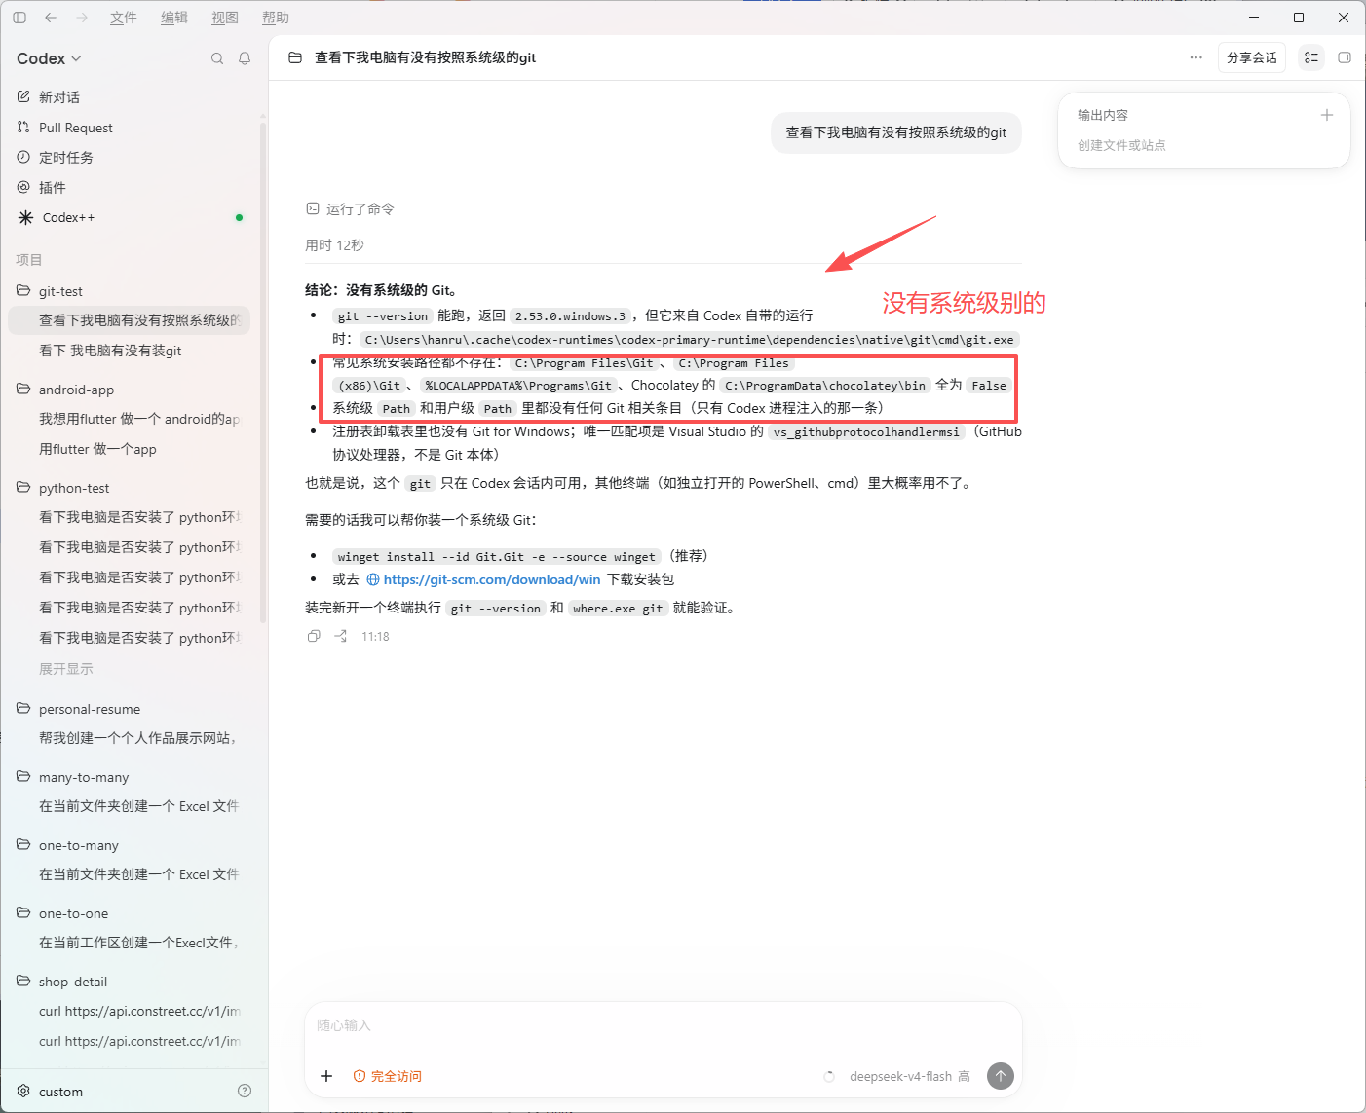Toggle the task list panel icon
1366x1113 pixels.
click(x=1311, y=57)
